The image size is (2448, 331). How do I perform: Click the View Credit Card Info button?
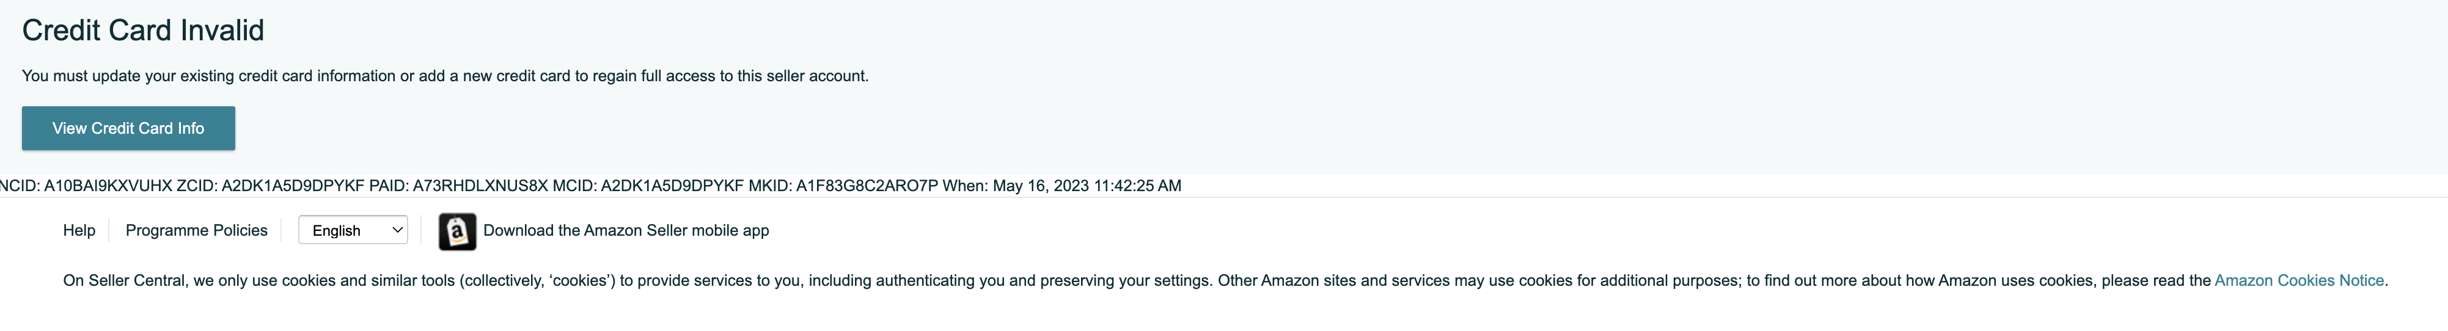pos(128,128)
